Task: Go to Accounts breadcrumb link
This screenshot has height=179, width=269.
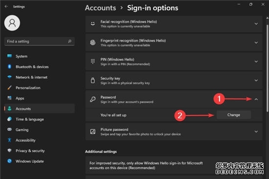Action: (101, 8)
